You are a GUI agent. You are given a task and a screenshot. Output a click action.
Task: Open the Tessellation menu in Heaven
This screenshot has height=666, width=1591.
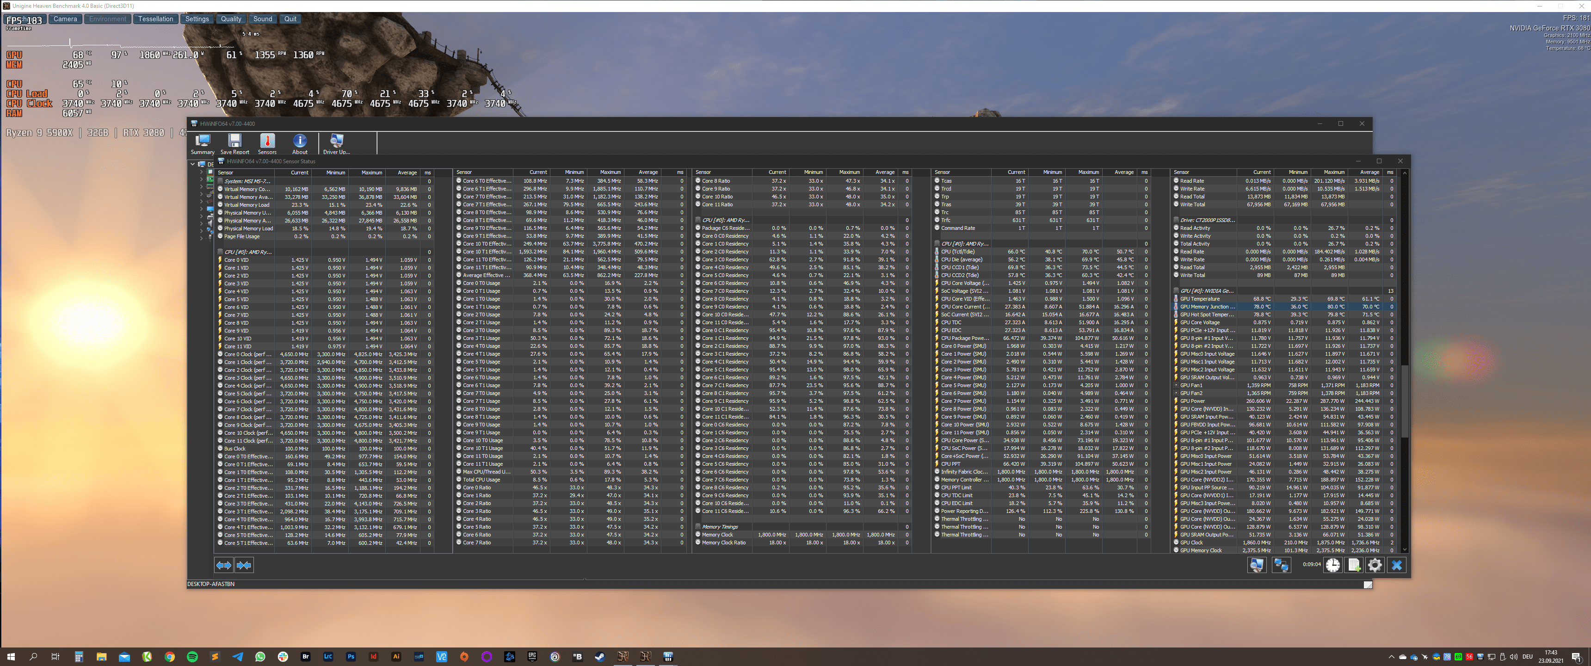156,19
